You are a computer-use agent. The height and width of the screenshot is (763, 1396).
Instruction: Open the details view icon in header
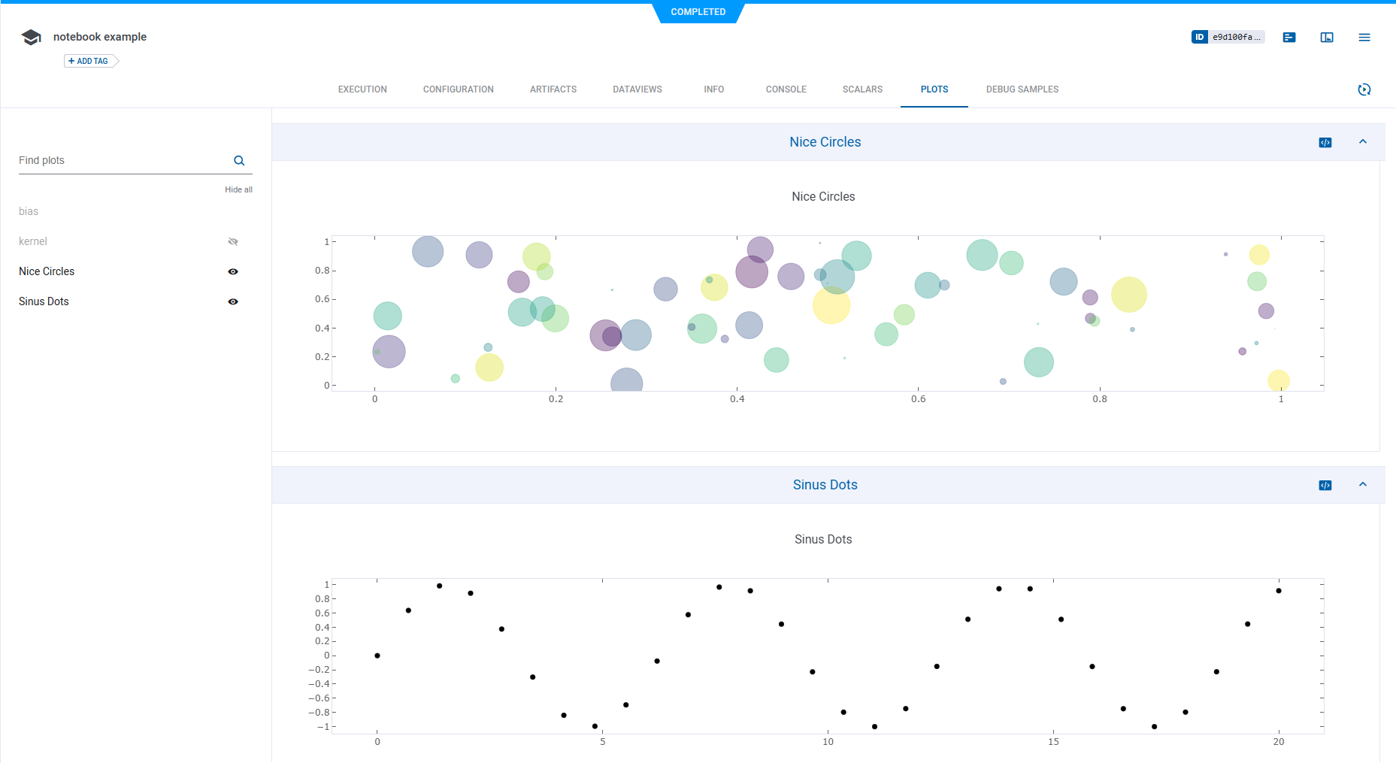coord(1289,37)
